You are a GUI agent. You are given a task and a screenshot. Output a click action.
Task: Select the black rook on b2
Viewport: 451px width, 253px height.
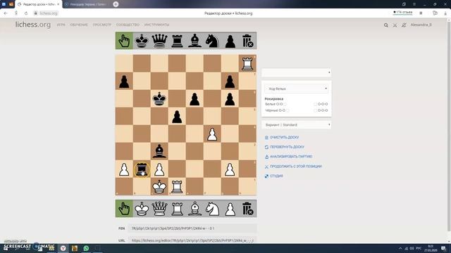click(142, 169)
